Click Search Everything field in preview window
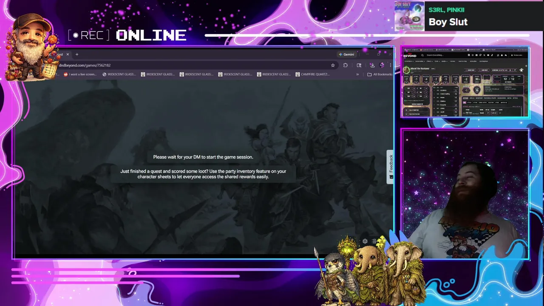544x306 pixels. coord(435,55)
